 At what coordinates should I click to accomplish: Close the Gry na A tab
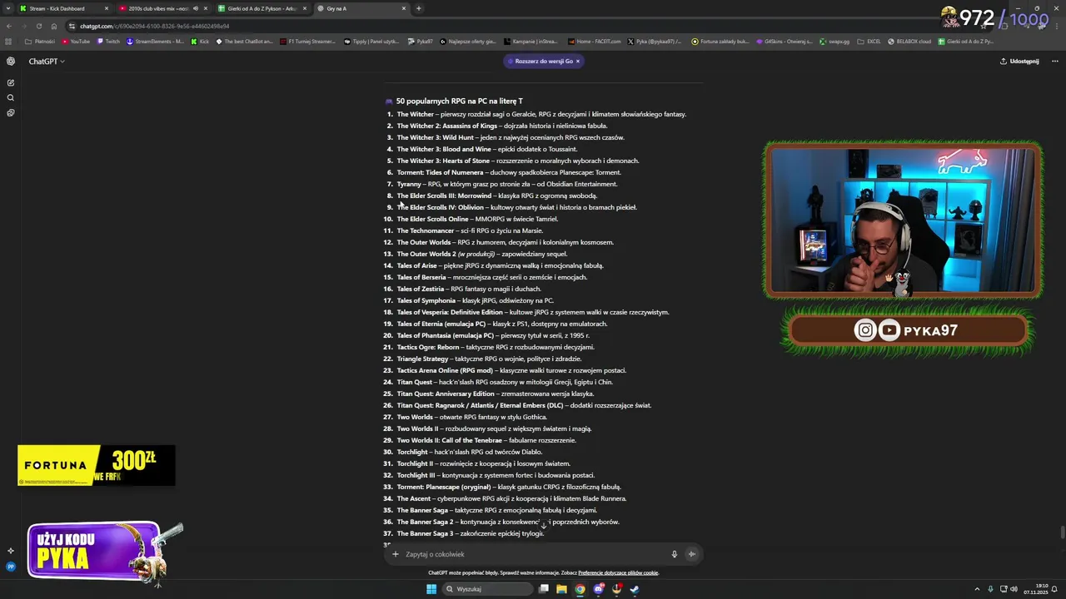tap(404, 8)
